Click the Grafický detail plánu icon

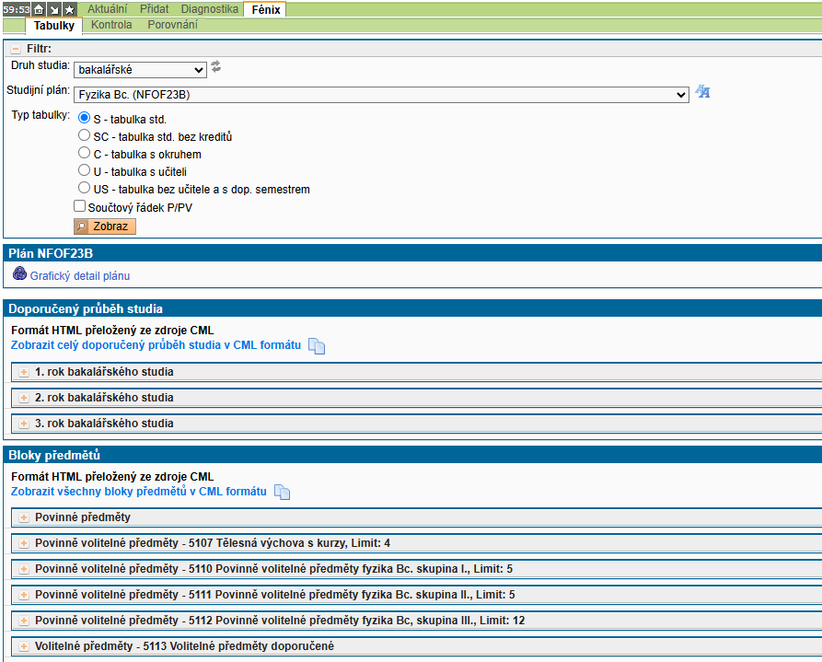19,274
